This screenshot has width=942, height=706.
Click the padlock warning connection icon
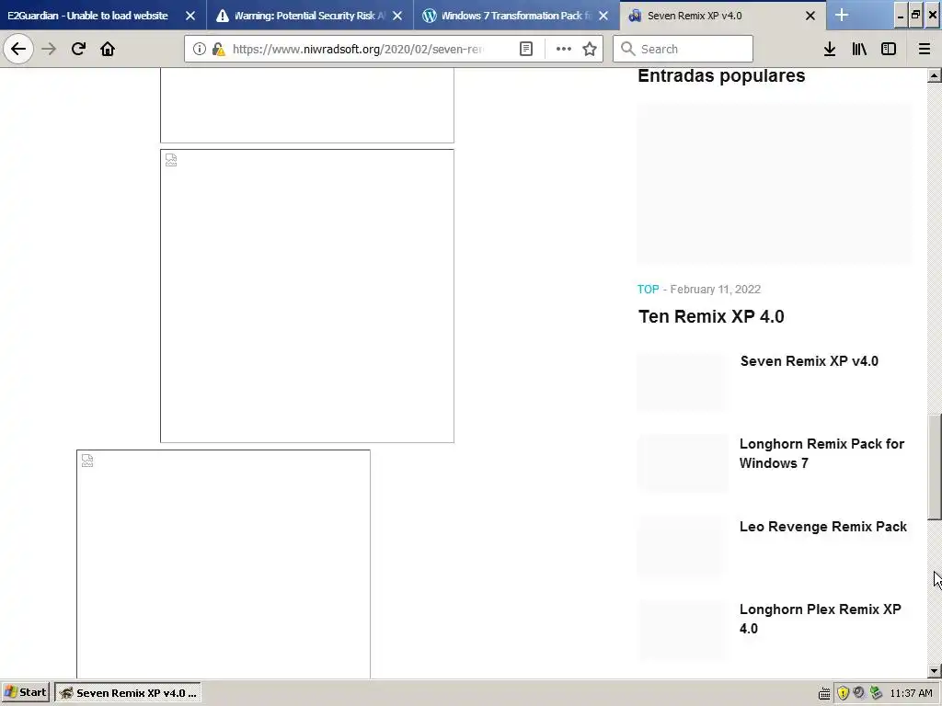click(219, 49)
